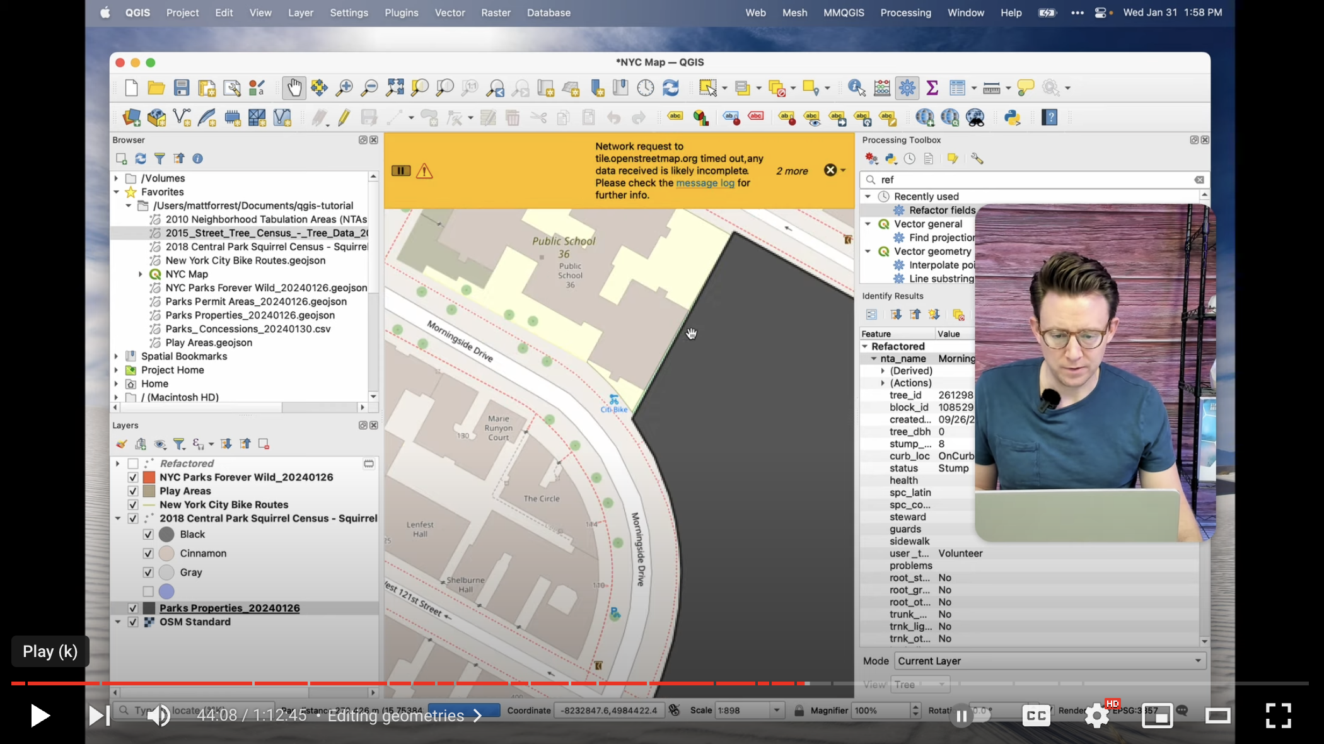Click the Zoom Out magnifier tool
Image resolution: width=1324 pixels, height=744 pixels.
[x=369, y=88]
